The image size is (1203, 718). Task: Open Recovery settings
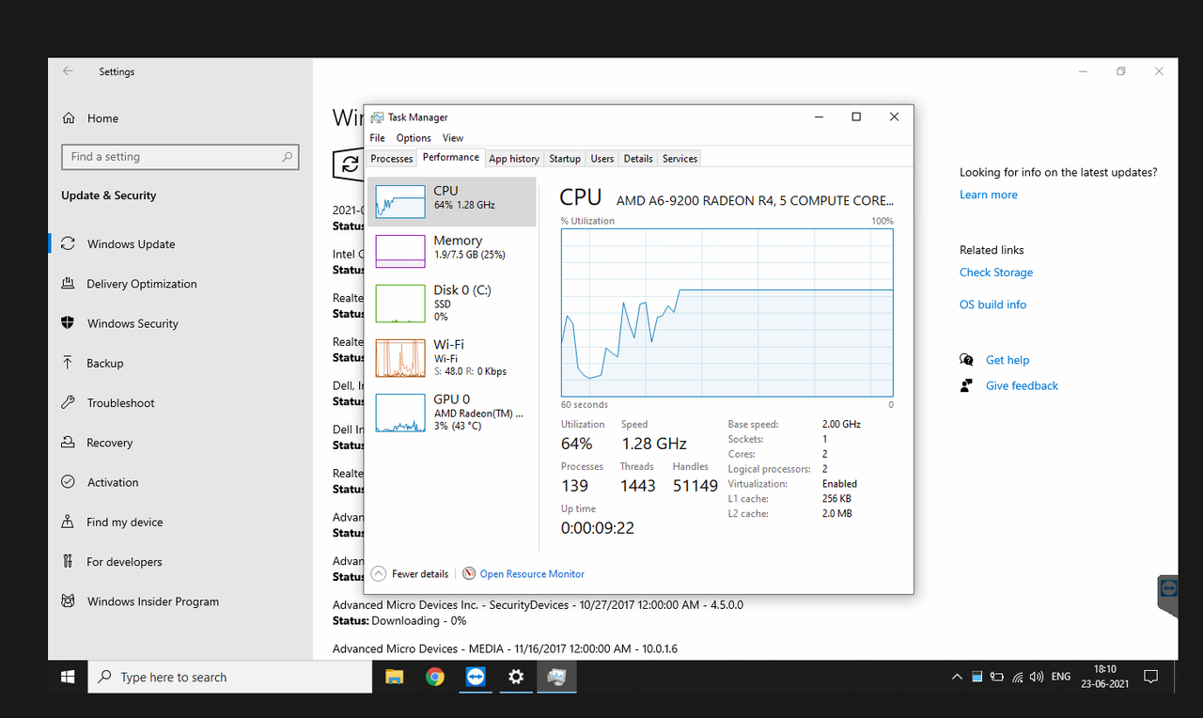(109, 442)
